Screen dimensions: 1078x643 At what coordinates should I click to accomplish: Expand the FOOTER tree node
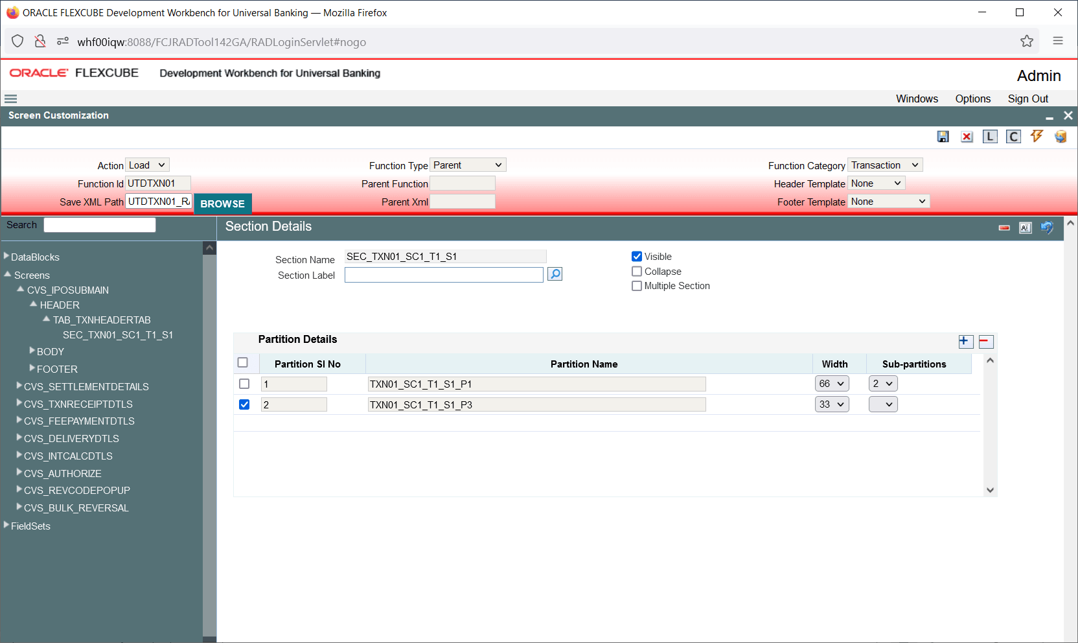32,368
